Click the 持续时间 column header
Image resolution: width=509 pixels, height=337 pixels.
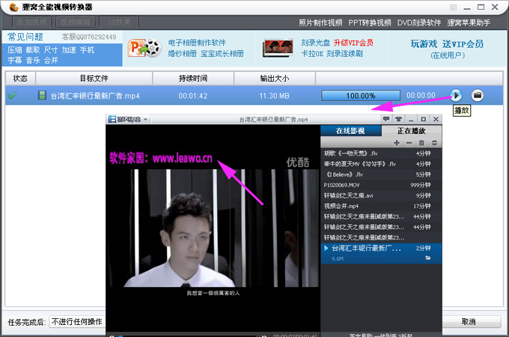[x=193, y=78]
